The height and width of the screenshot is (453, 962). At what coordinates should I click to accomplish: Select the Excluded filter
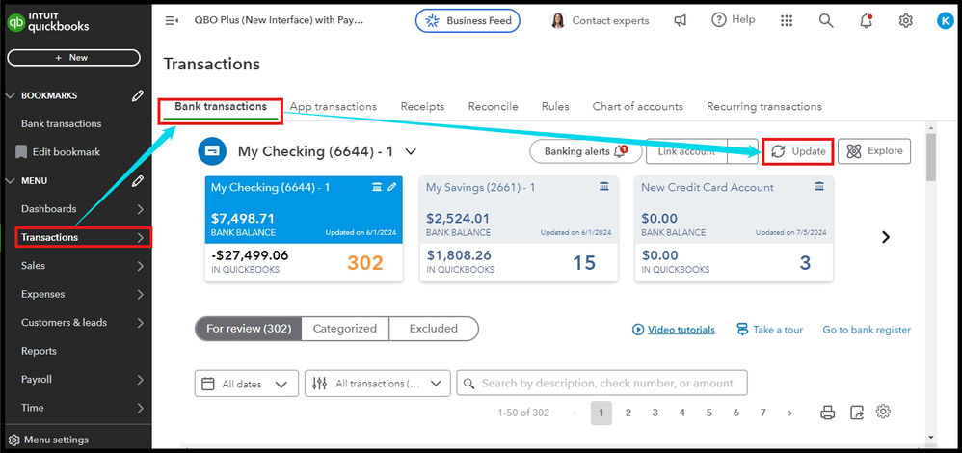(x=434, y=329)
